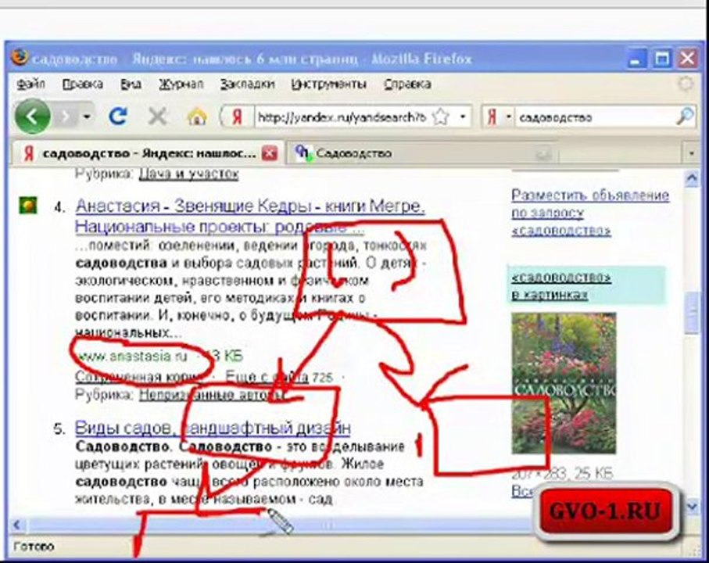Click the vertical scrollbar thumb
The width and height of the screenshot is (709, 563).
coord(692,313)
